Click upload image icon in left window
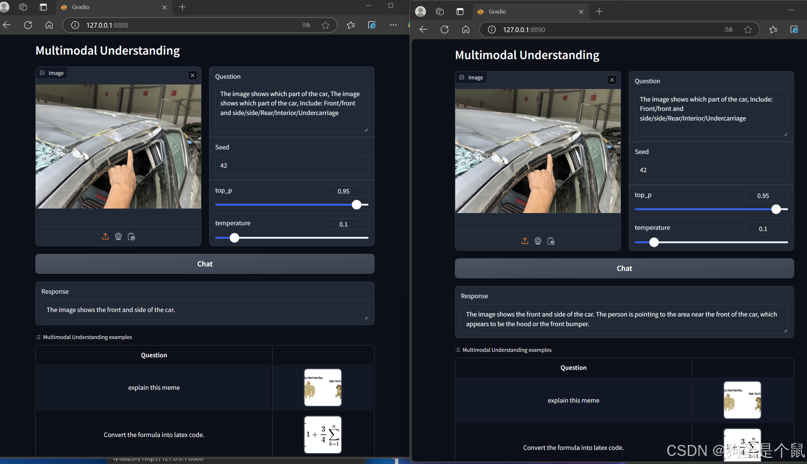Screen dimensions: 807x464 [105, 236]
